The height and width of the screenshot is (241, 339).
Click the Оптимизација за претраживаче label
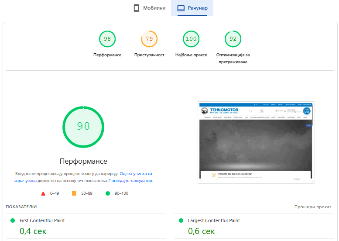233,58
